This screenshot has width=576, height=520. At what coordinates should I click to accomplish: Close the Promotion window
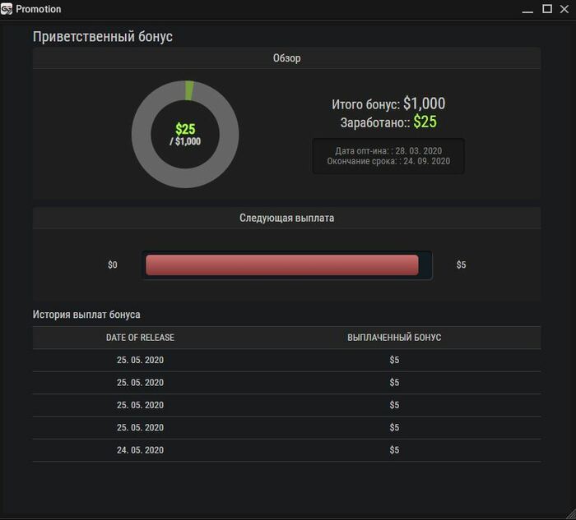[564, 9]
